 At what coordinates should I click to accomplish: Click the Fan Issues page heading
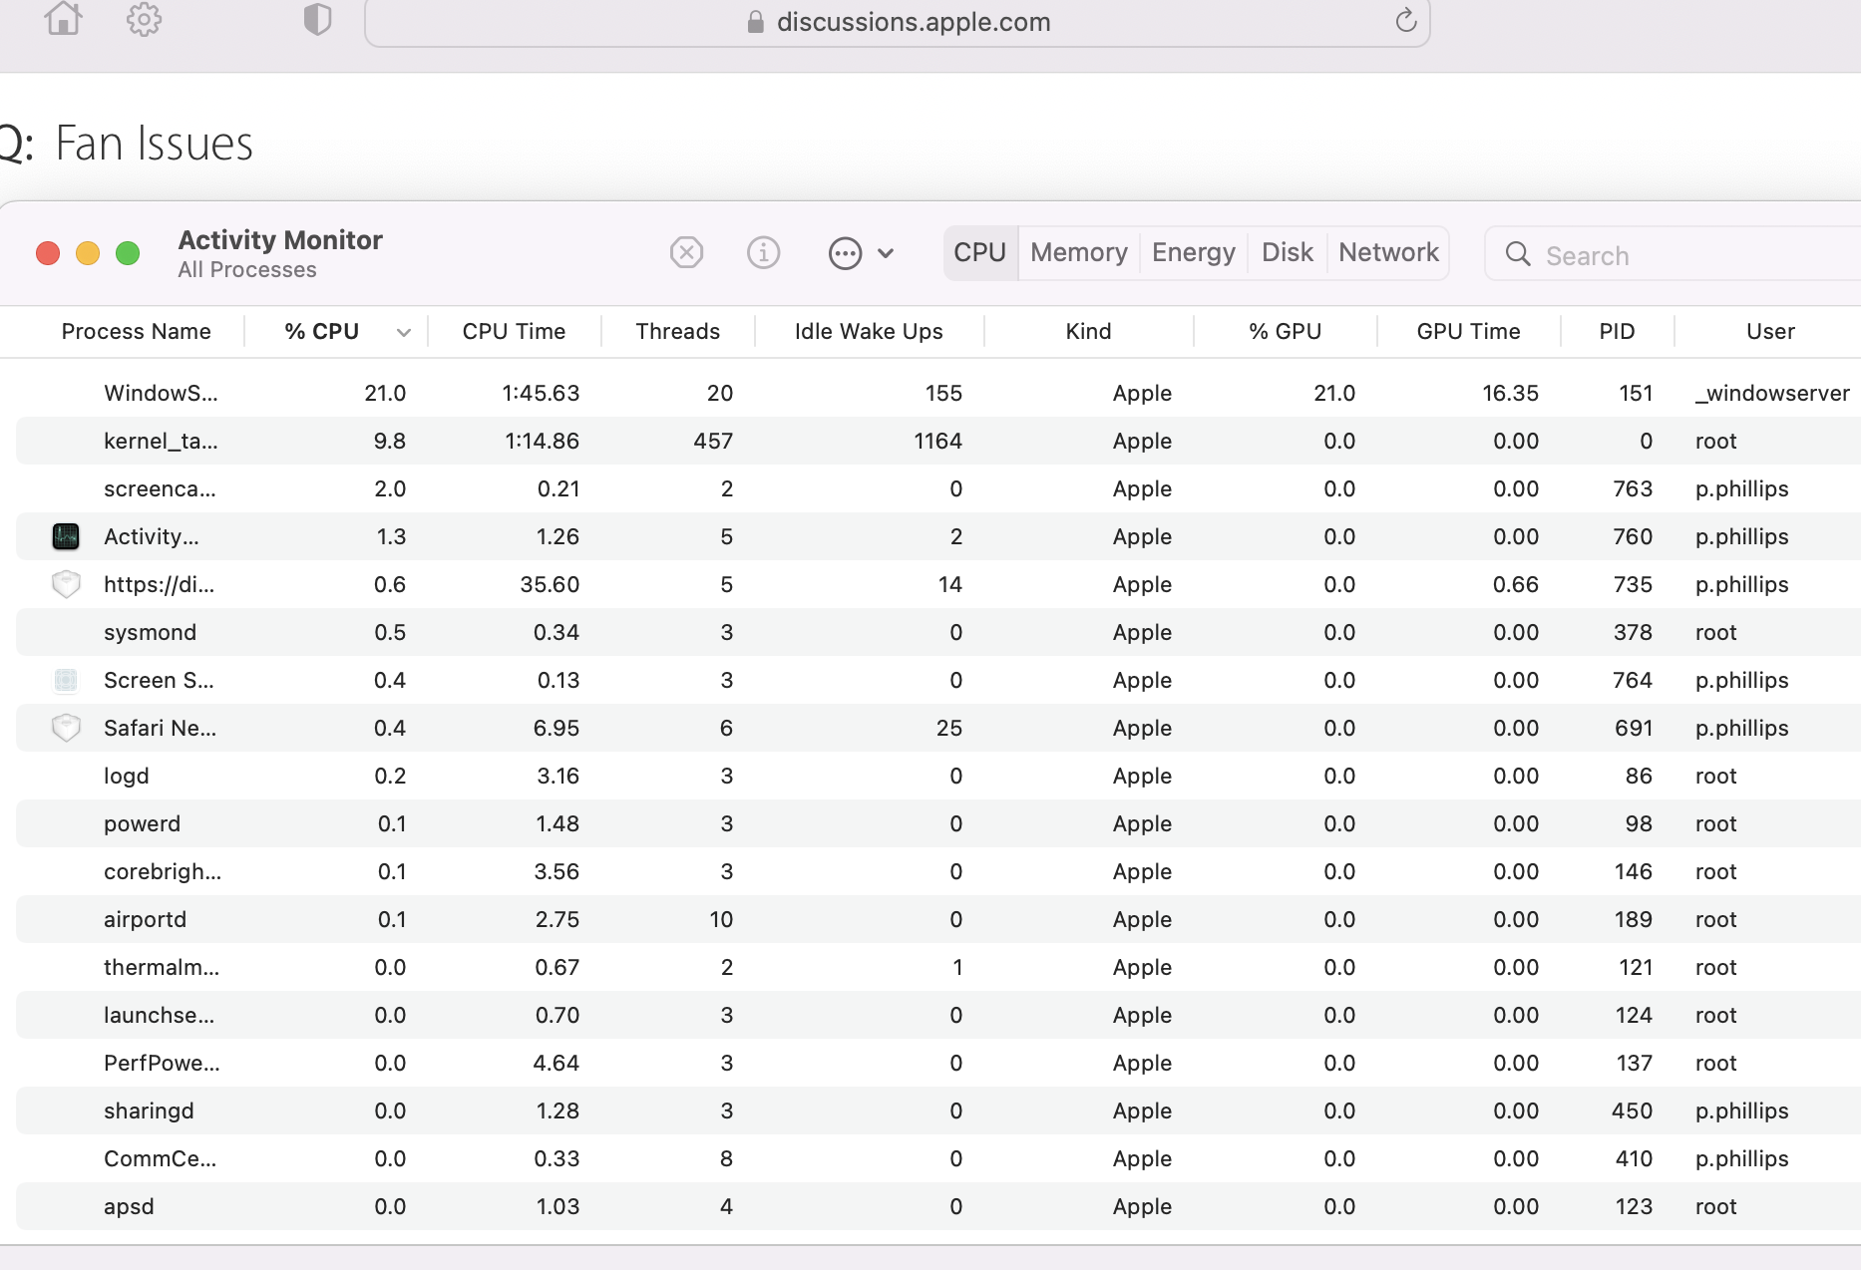(154, 144)
